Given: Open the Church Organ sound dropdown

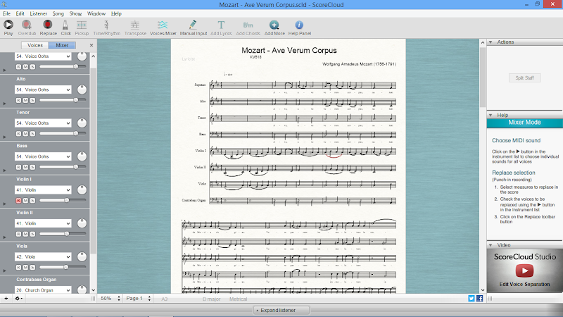Looking at the screenshot, I should pos(43,290).
